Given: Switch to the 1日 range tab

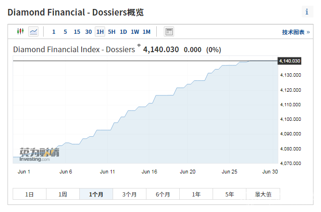Looking at the screenshot, I should (30, 194).
